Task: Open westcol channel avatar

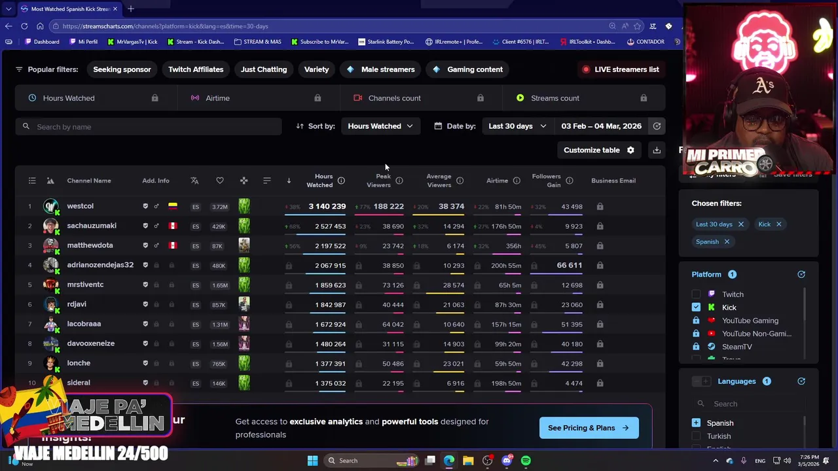Action: 50,207
